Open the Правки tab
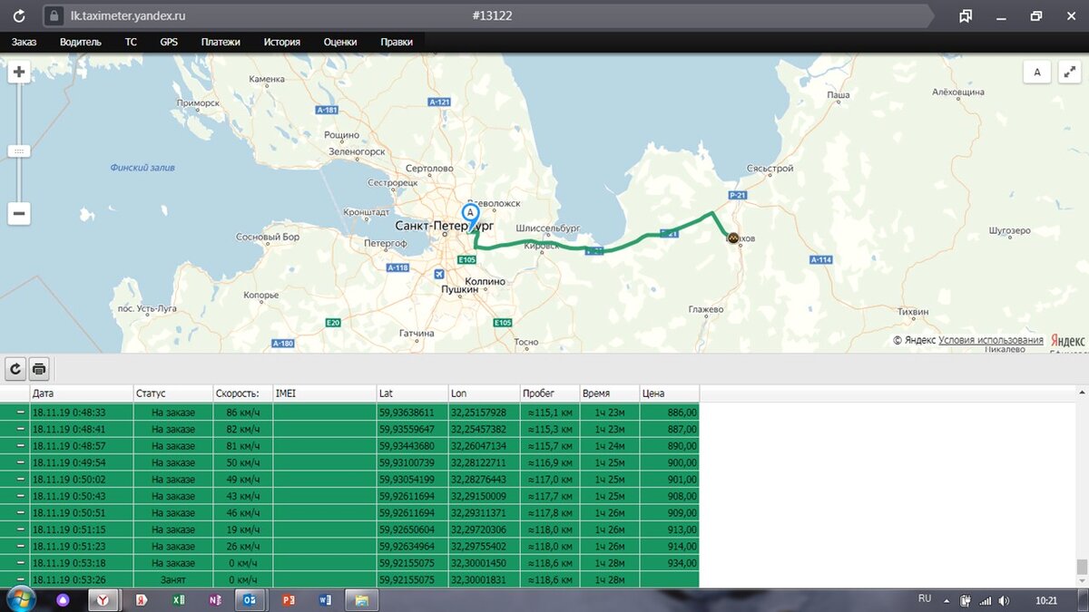Screen dimensions: 1089x612 pyautogui.click(x=397, y=42)
